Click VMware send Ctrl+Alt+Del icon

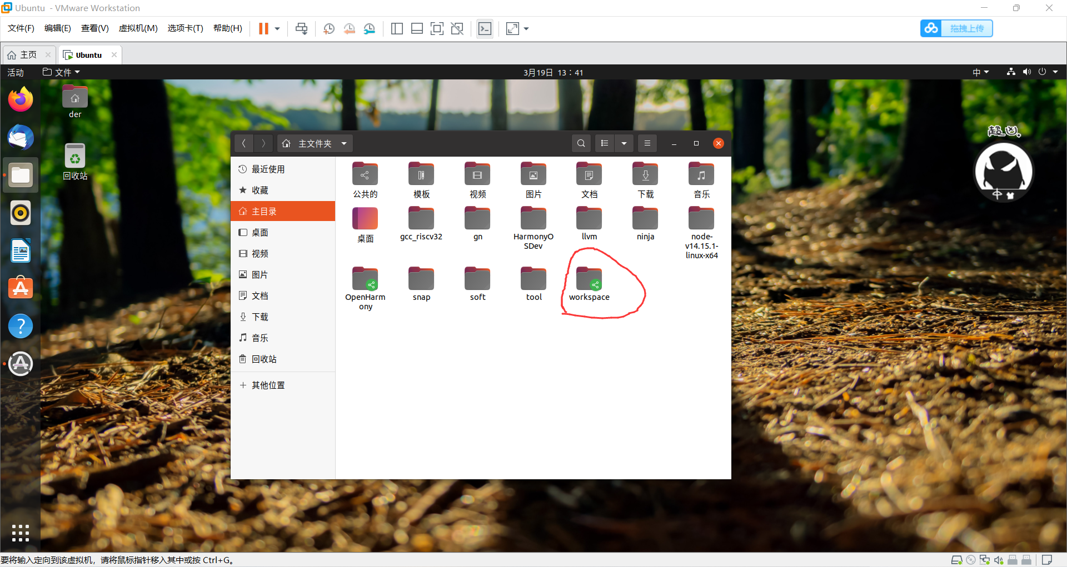click(x=302, y=29)
